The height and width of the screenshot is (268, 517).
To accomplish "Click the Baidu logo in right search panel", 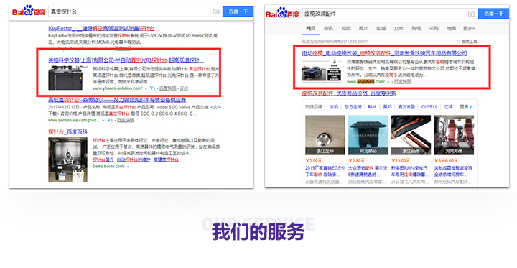I will click(x=282, y=13).
